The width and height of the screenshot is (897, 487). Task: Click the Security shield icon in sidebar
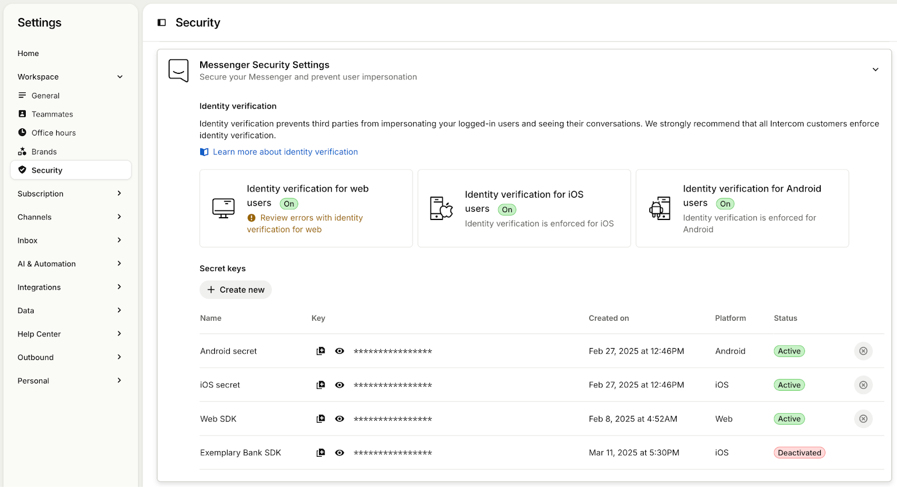(22, 170)
